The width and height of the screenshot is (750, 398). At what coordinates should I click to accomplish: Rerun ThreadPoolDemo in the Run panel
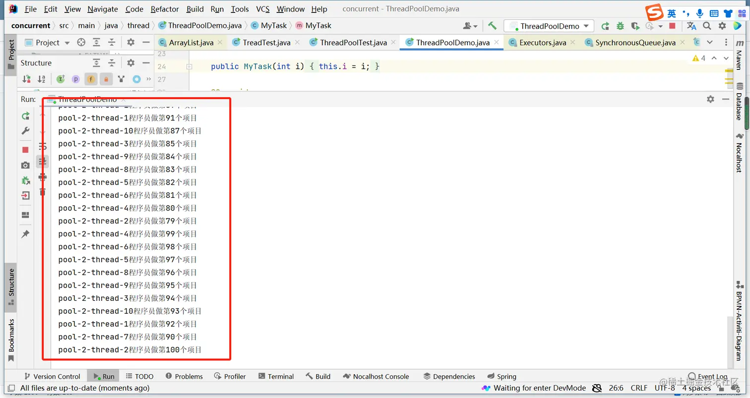coord(25,116)
